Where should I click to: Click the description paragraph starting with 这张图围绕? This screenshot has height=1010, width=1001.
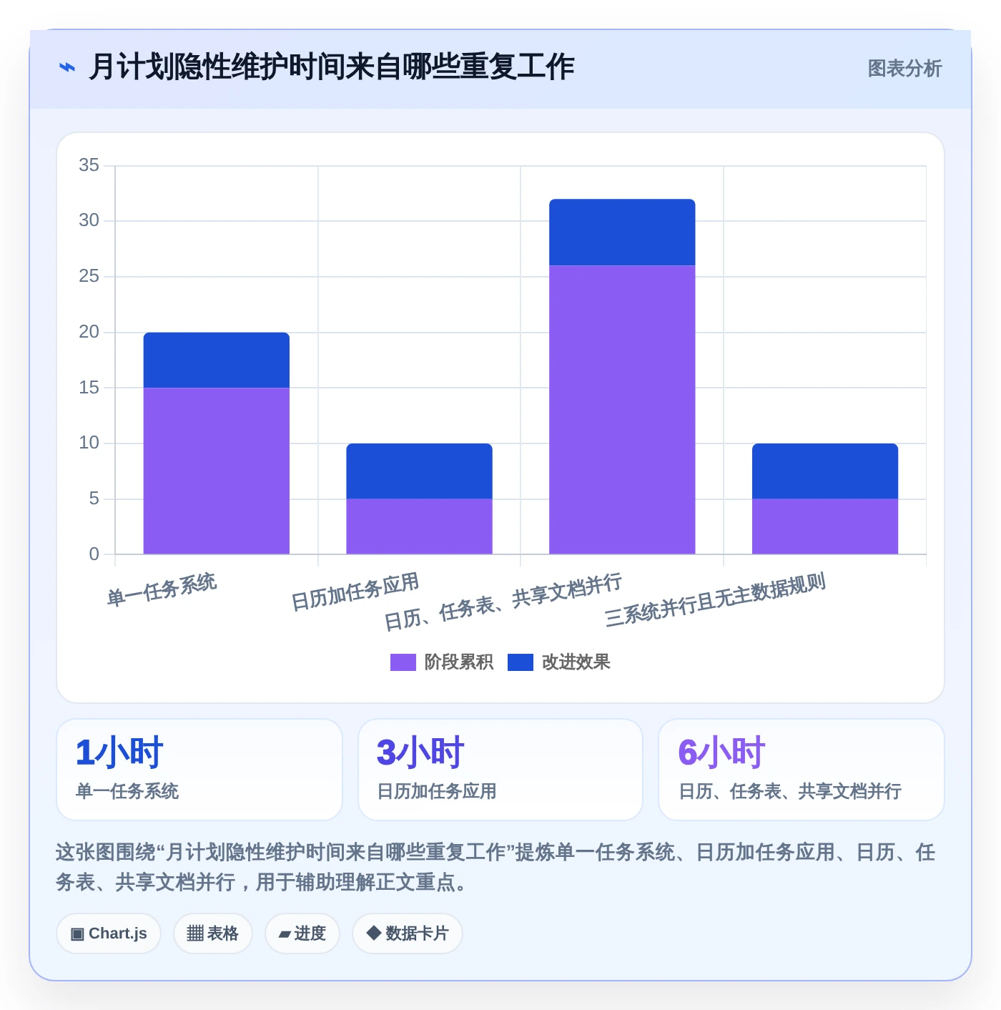[x=496, y=867]
